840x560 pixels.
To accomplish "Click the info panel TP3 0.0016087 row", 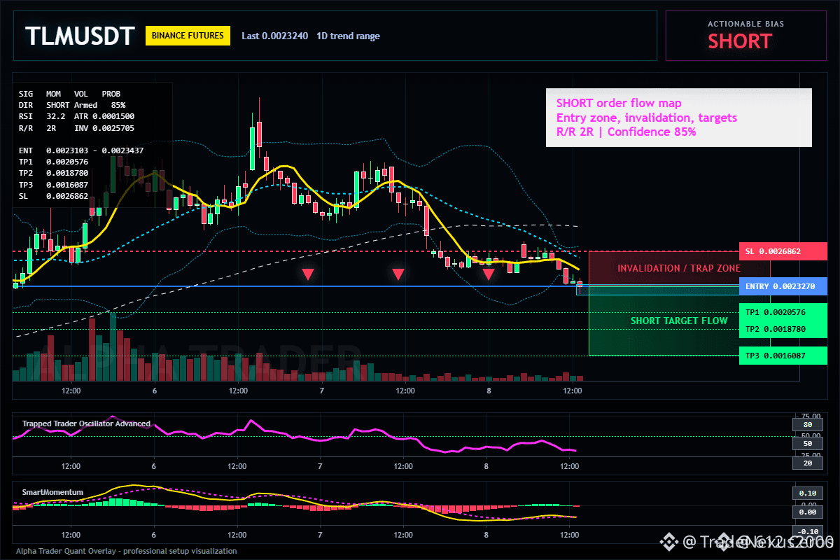I will tap(53, 185).
